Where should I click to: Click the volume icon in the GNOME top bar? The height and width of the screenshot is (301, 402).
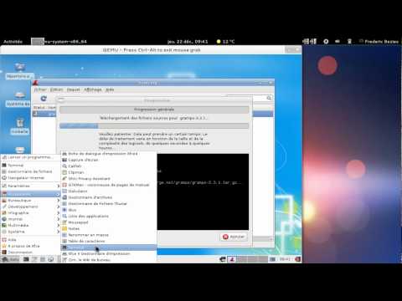coord(338,41)
